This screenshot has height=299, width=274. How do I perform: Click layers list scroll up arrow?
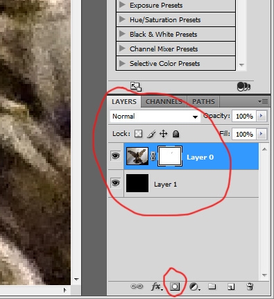click(264, 149)
